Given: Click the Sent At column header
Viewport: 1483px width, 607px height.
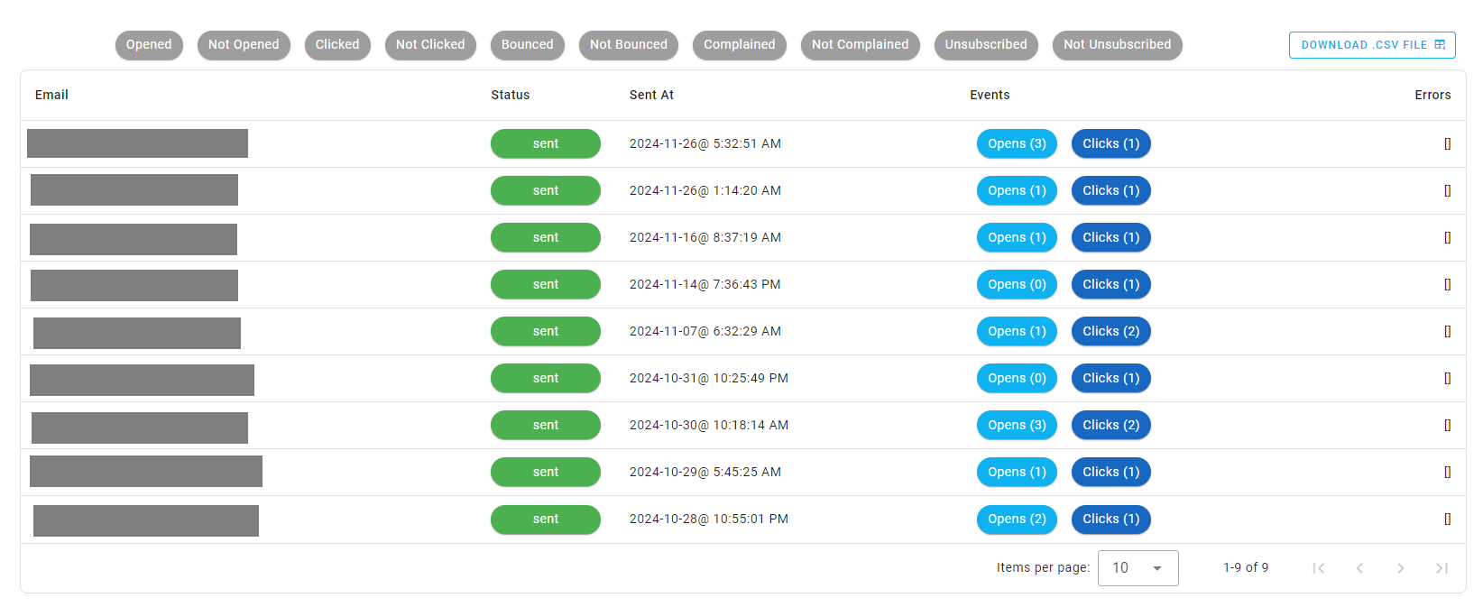Looking at the screenshot, I should click(651, 95).
